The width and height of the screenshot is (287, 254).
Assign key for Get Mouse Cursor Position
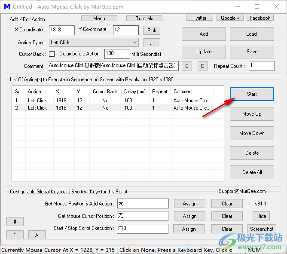(x=189, y=216)
